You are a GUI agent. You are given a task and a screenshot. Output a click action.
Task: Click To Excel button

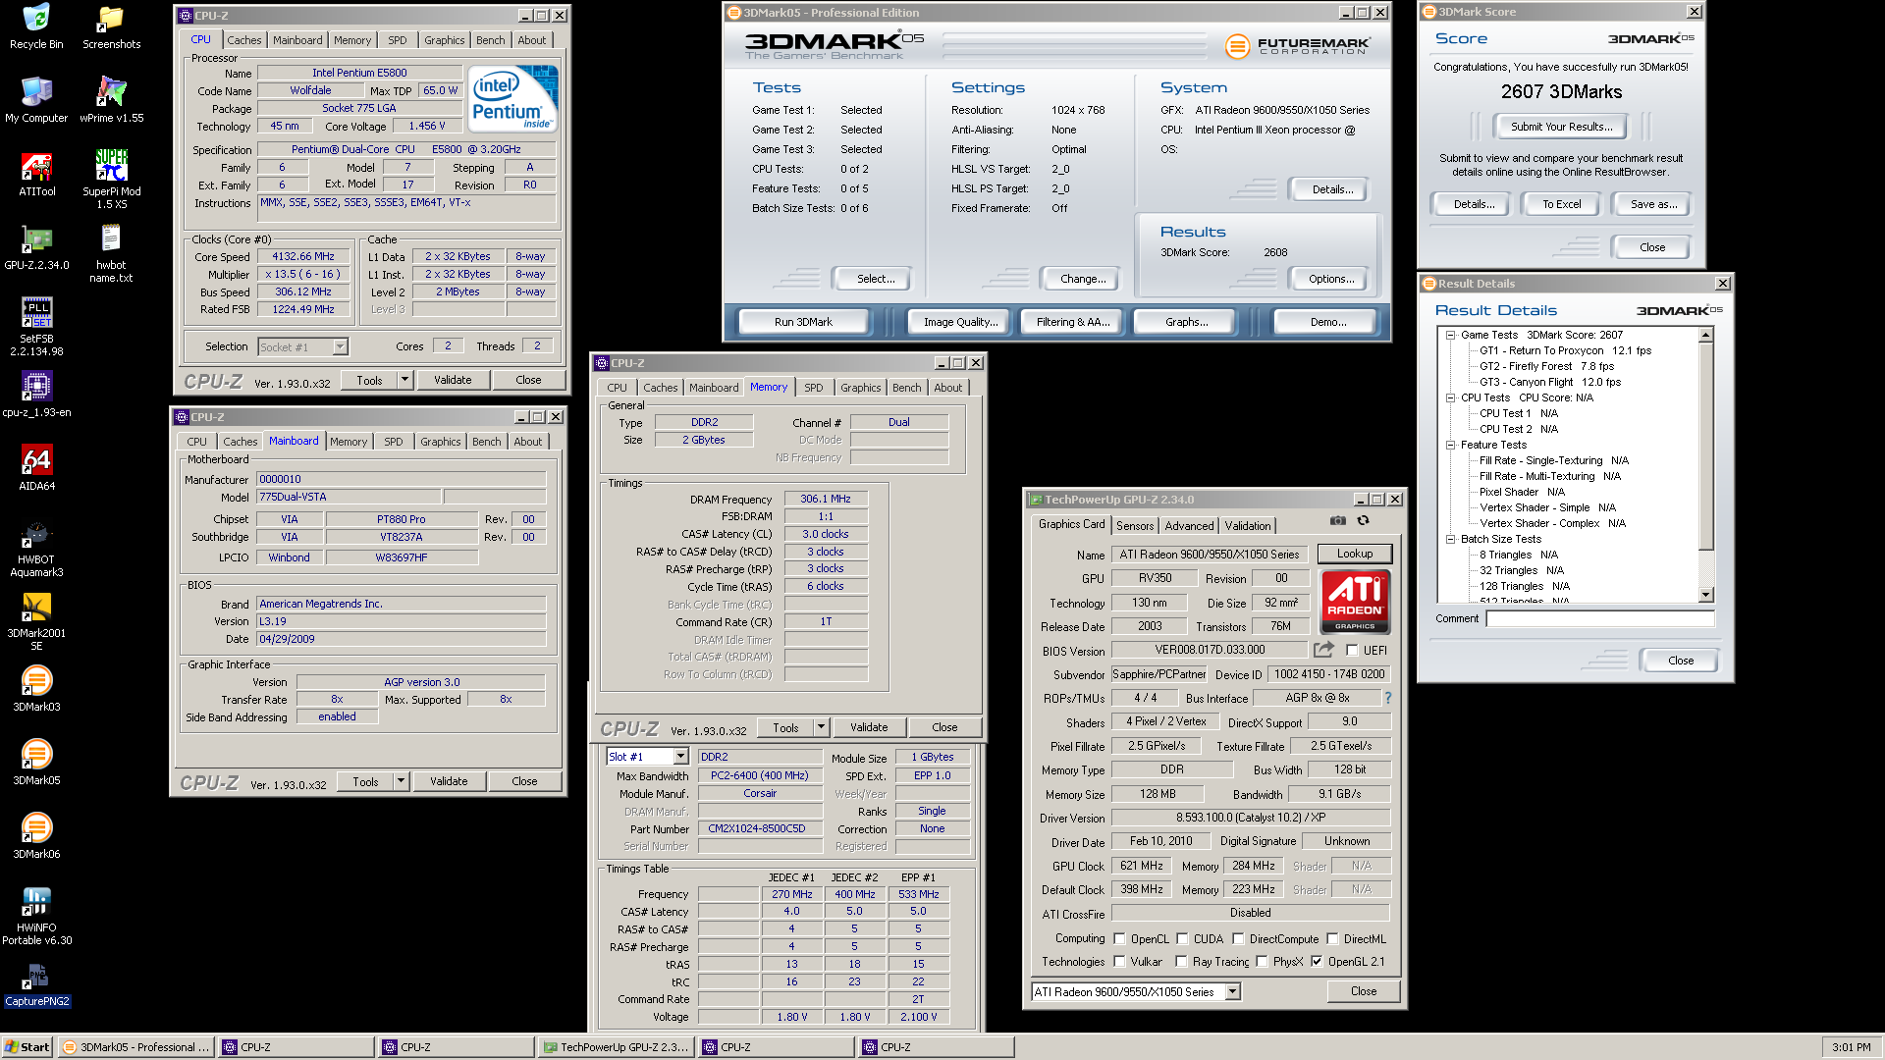[x=1561, y=204]
